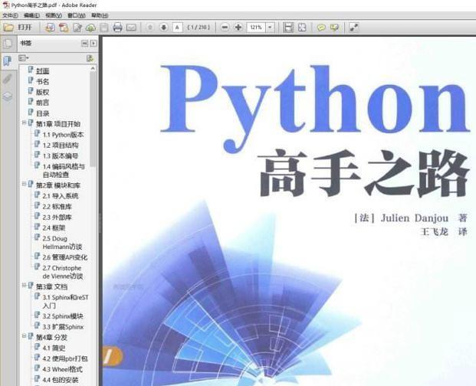Image resolution: width=476 pixels, height=386 pixels.
Task: Go to previous page arrow
Action: point(150,28)
